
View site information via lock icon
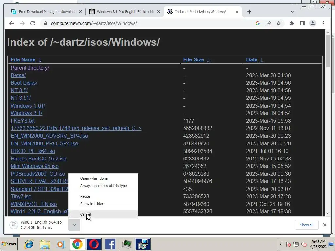pyautogui.click(x=45, y=23)
